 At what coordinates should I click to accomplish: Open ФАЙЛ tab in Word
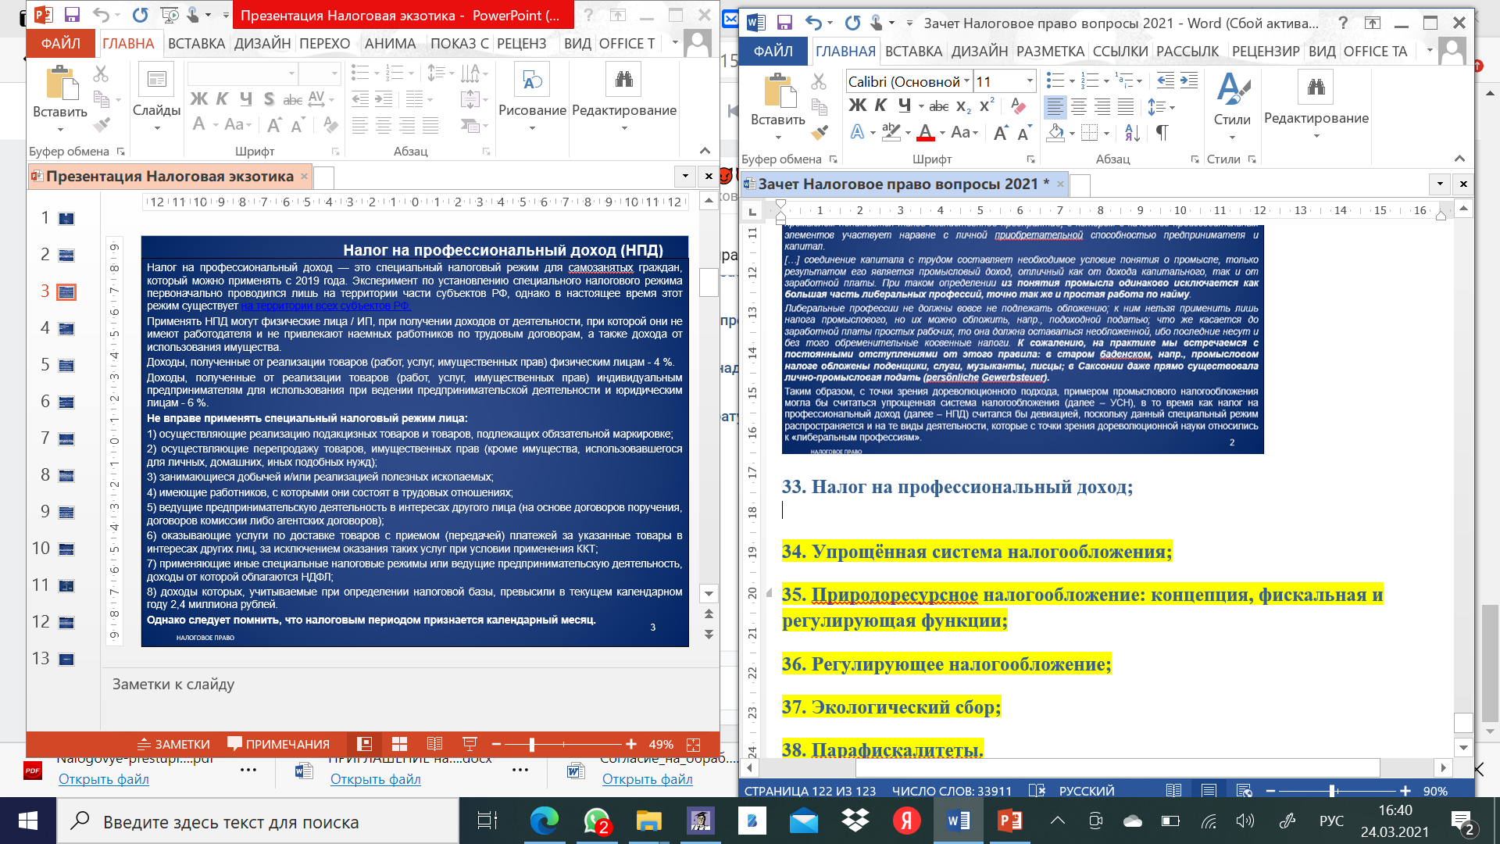click(x=773, y=52)
